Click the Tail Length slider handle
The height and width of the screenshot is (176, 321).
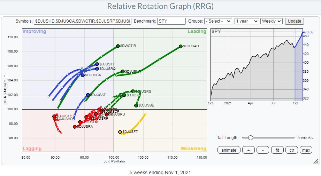click(250, 138)
